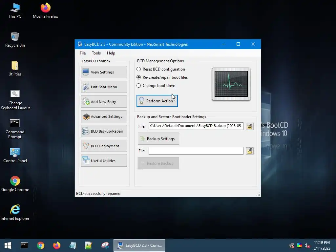Click the Perform Action button
The width and height of the screenshot is (336, 252).
tap(157, 101)
